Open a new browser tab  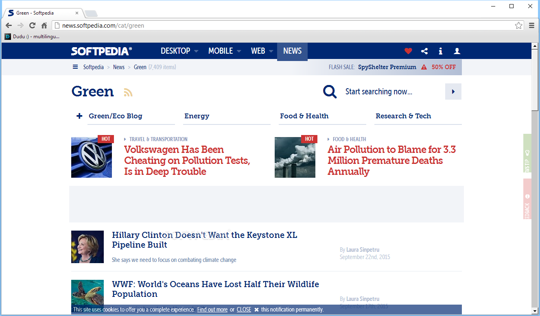(91, 13)
